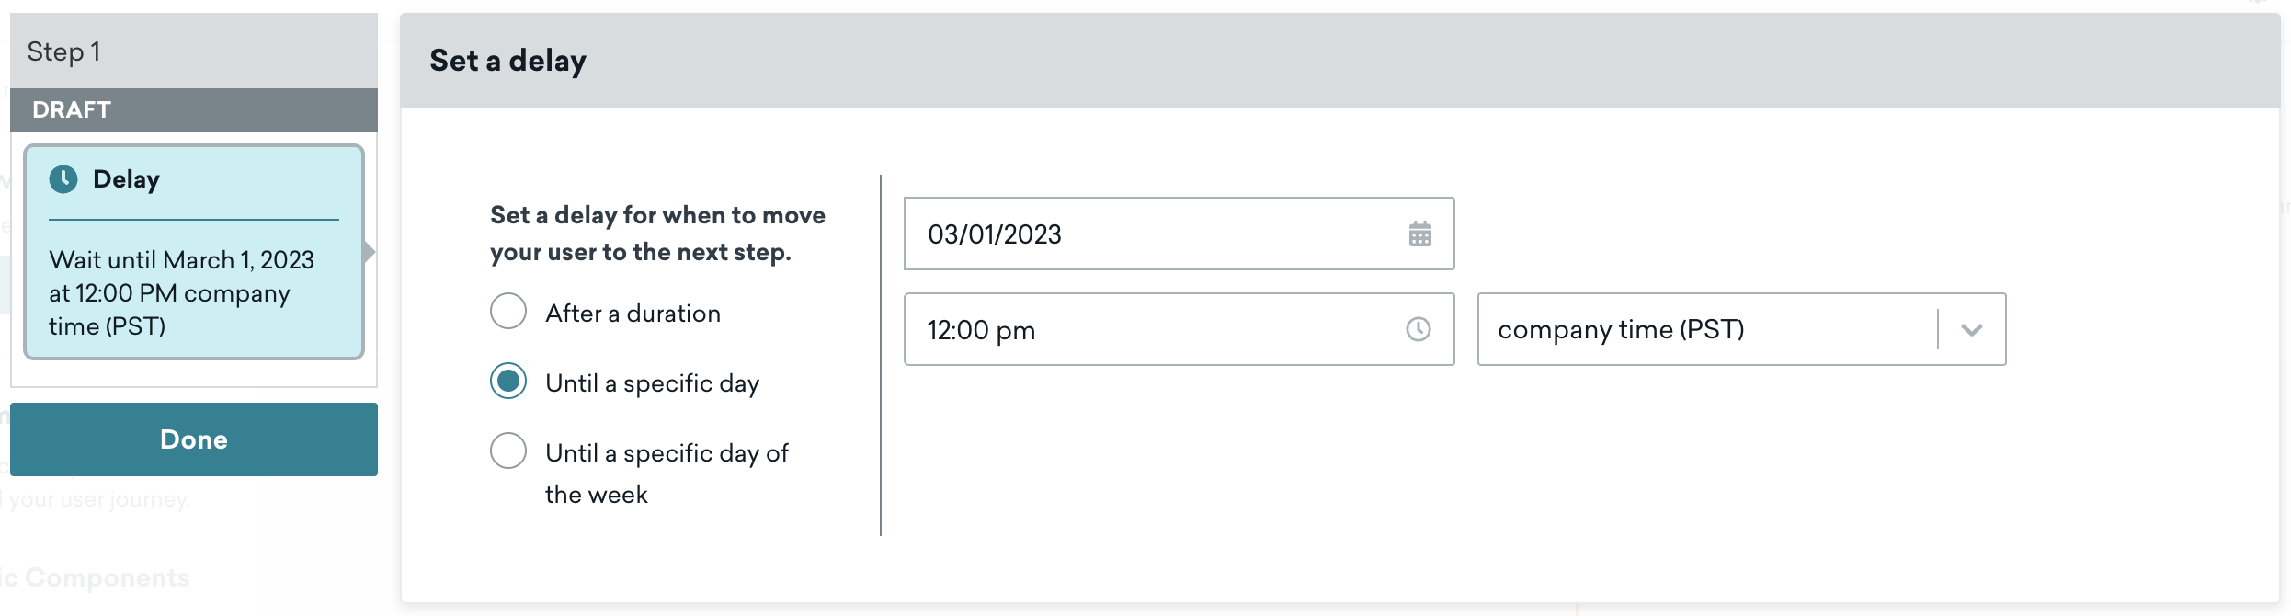Click the delay instruction heading text

point(657,234)
